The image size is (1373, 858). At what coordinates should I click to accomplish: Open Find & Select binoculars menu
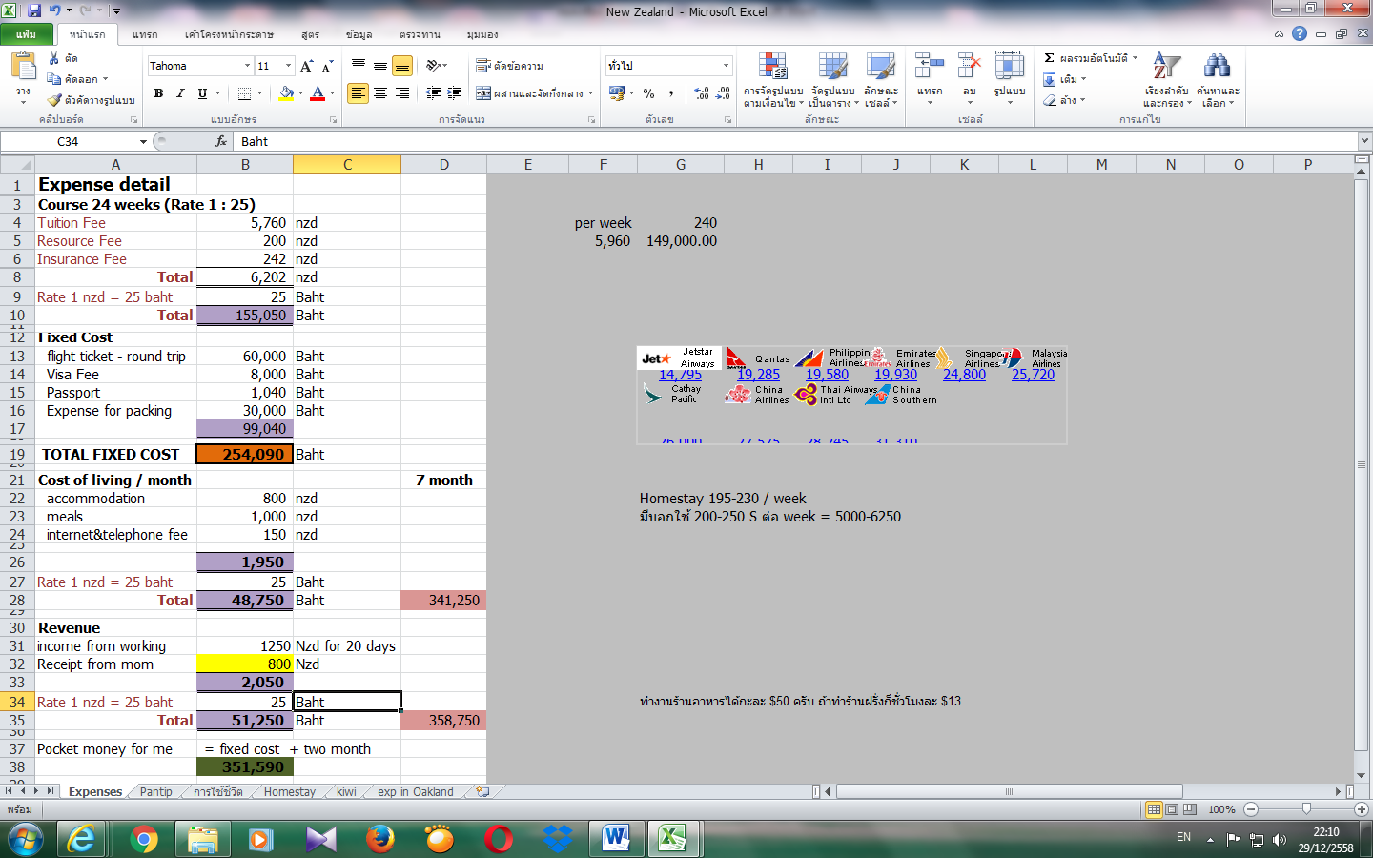point(1218,80)
